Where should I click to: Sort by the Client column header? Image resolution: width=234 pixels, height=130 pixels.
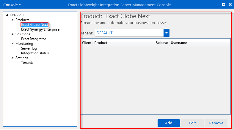[x=87, y=43]
